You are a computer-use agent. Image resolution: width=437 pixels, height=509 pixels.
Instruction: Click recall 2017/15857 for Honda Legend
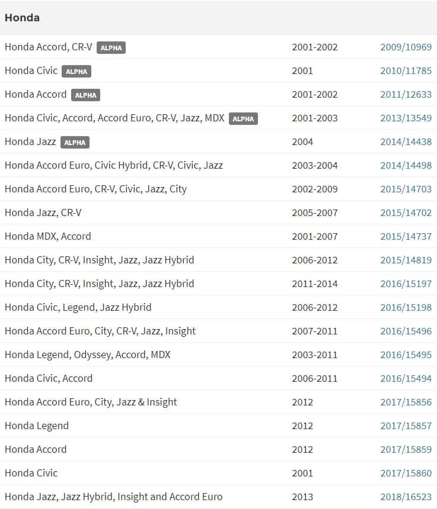coord(406,426)
